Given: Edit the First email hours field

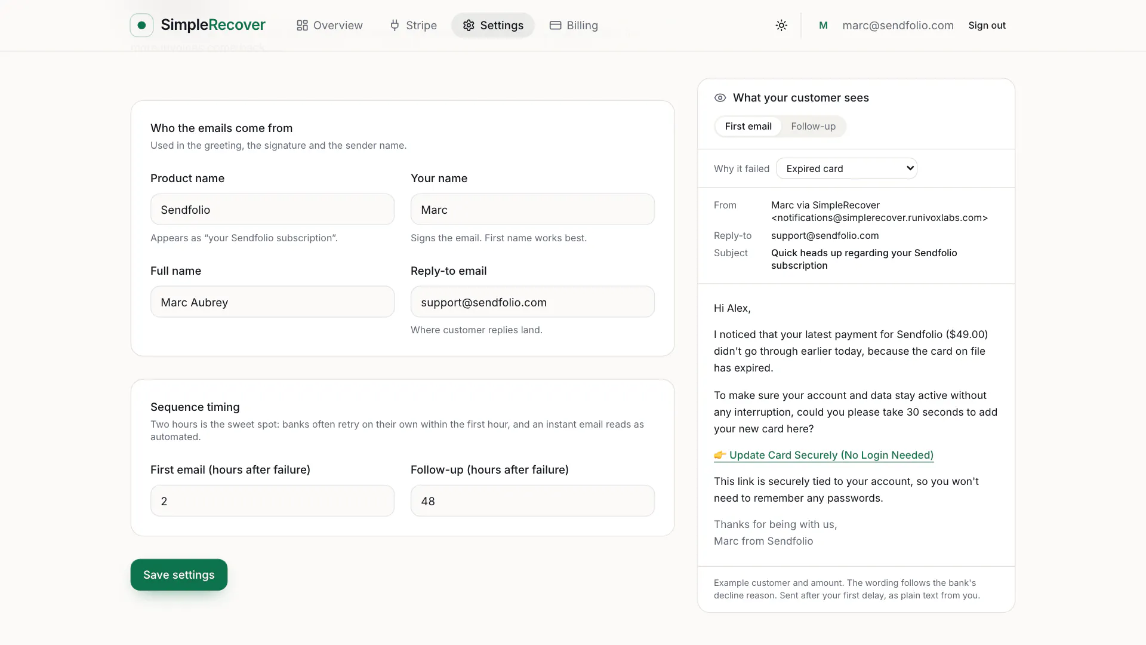Looking at the screenshot, I should click(x=272, y=501).
